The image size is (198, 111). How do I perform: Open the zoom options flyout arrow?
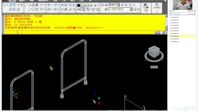click(90, 9)
